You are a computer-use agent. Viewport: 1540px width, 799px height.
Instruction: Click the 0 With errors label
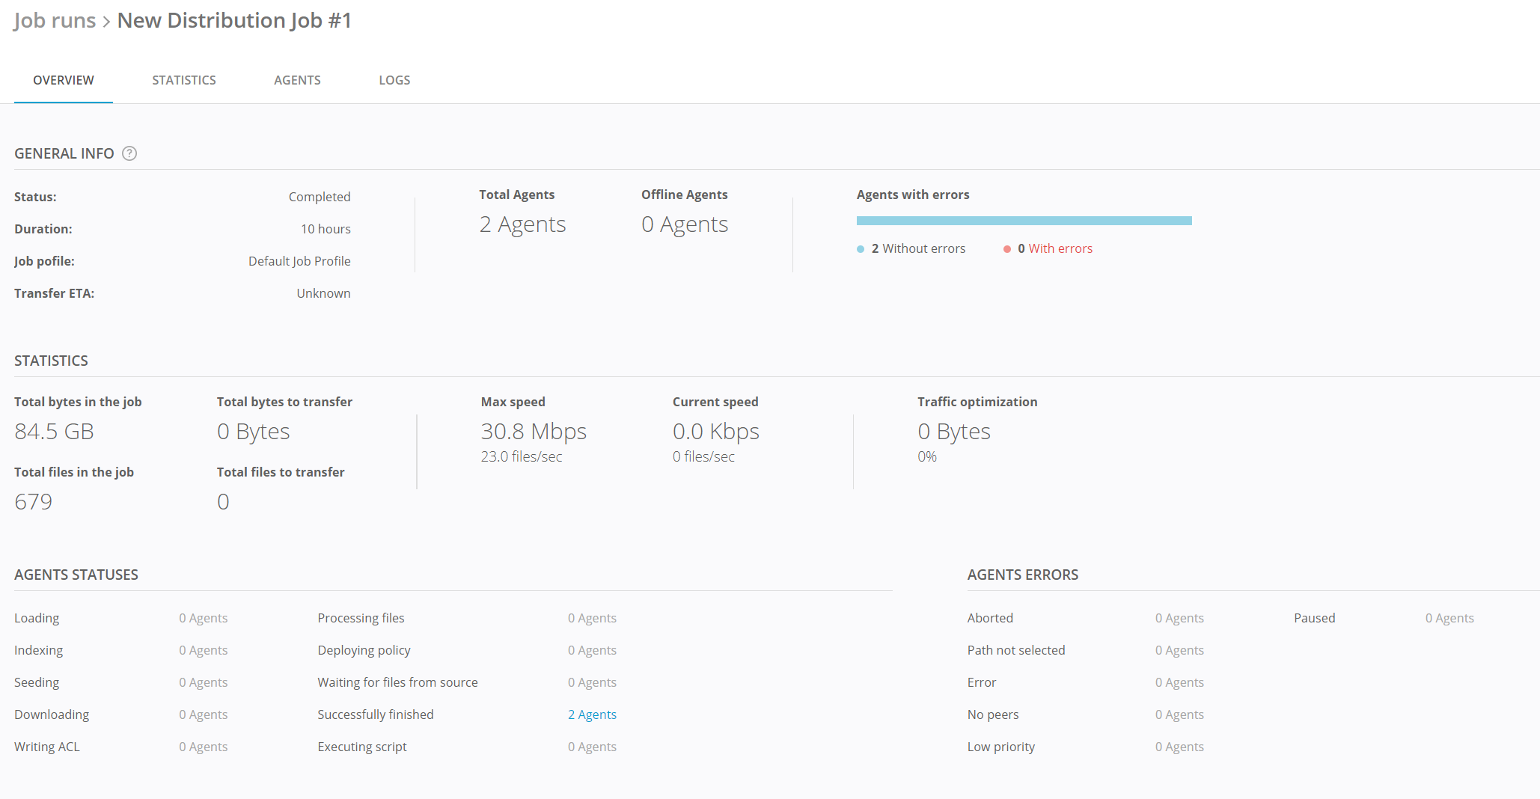pos(1055,248)
